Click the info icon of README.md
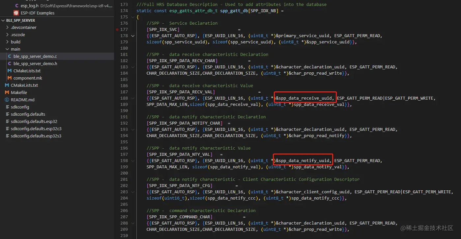The image size is (461, 239). coord(7,100)
